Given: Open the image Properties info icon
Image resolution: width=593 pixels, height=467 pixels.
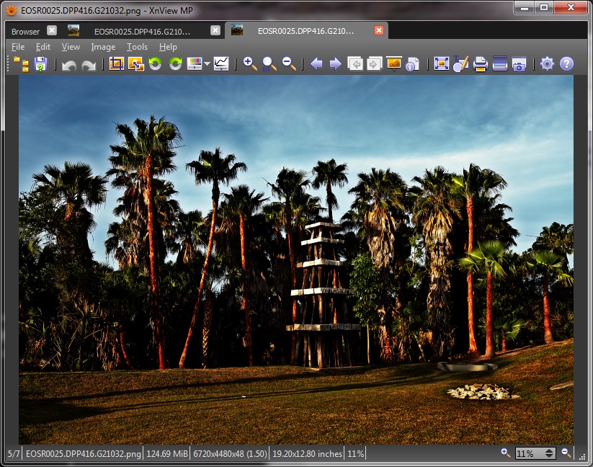Looking at the screenshot, I should pyautogui.click(x=412, y=64).
